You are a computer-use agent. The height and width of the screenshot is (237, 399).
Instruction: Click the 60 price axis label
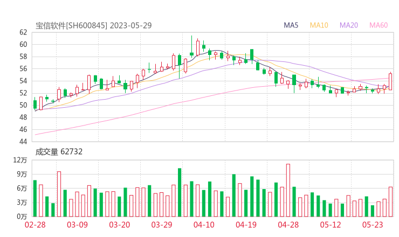click(x=23, y=45)
